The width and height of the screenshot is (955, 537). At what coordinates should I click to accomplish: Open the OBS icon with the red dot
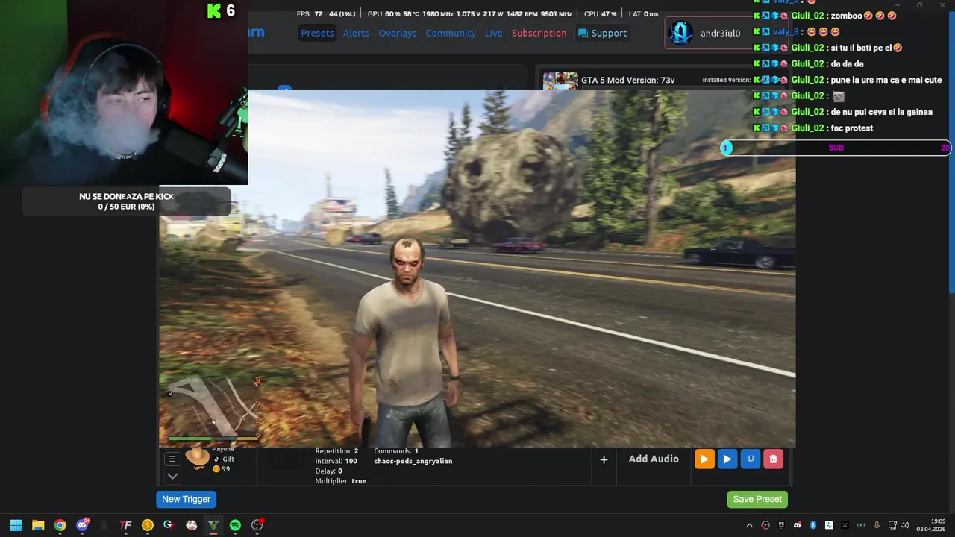(257, 525)
